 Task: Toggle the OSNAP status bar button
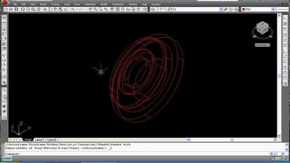pos(7,158)
